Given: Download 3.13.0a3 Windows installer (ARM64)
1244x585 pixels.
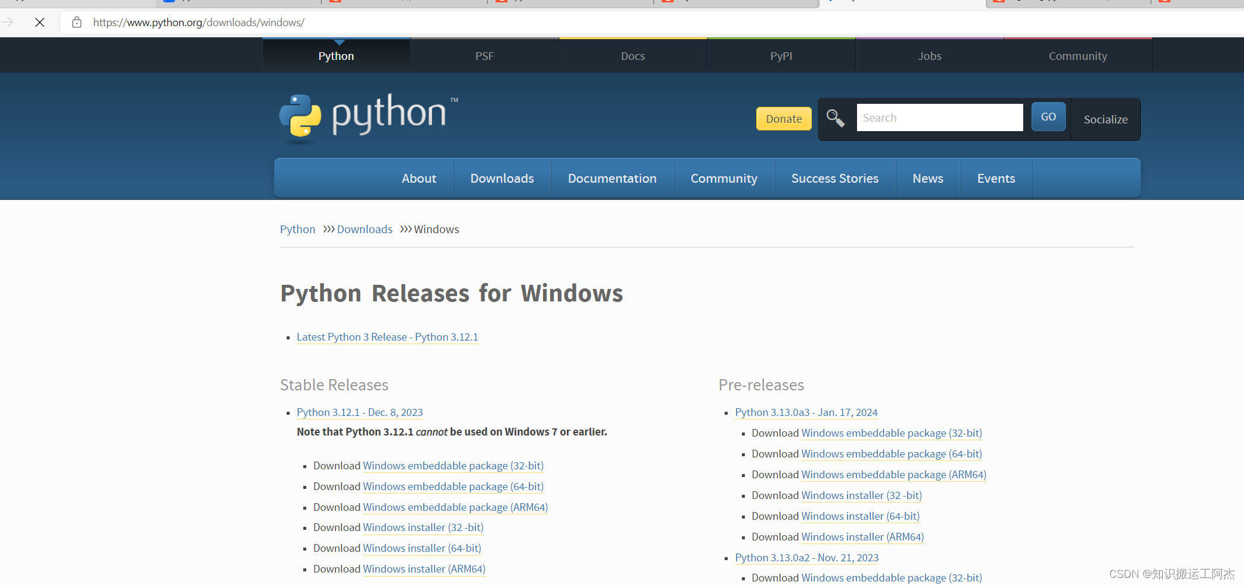Looking at the screenshot, I should 862,537.
